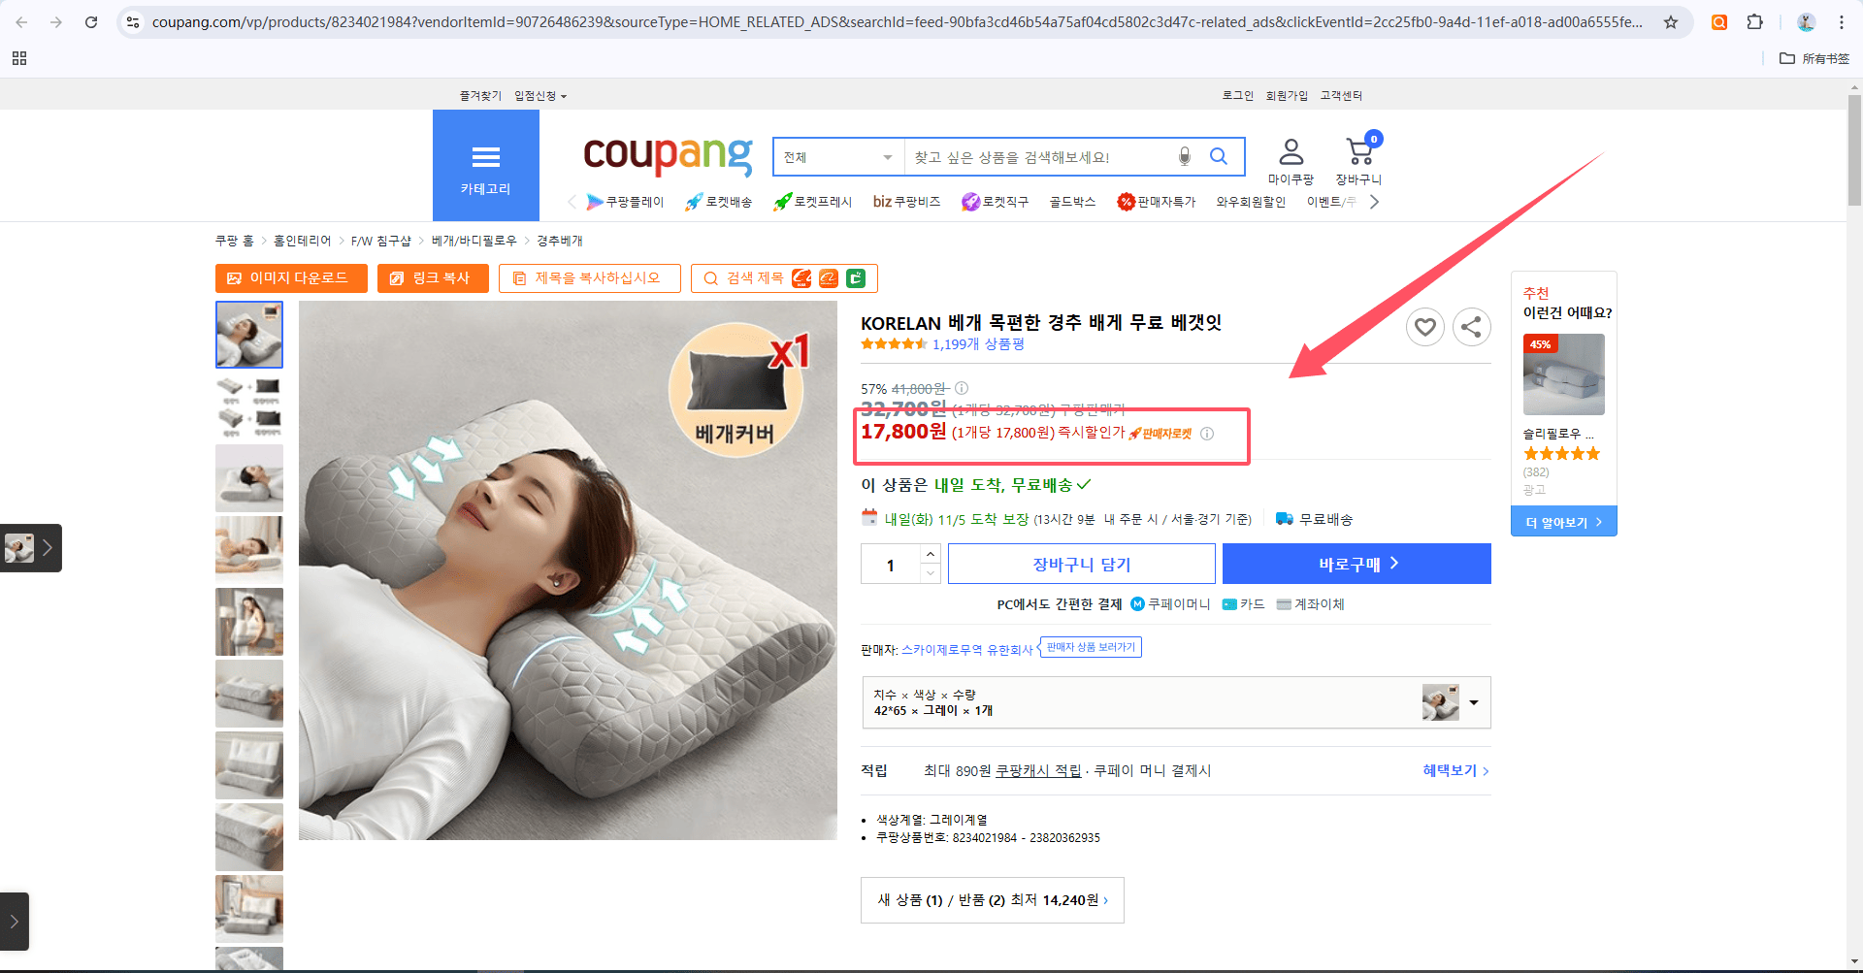The height and width of the screenshot is (973, 1863).
Task: Submit search with the magnifier icon
Action: tap(1219, 156)
